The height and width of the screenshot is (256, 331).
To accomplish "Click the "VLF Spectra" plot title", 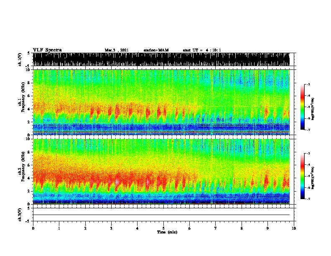I will (47, 50).
